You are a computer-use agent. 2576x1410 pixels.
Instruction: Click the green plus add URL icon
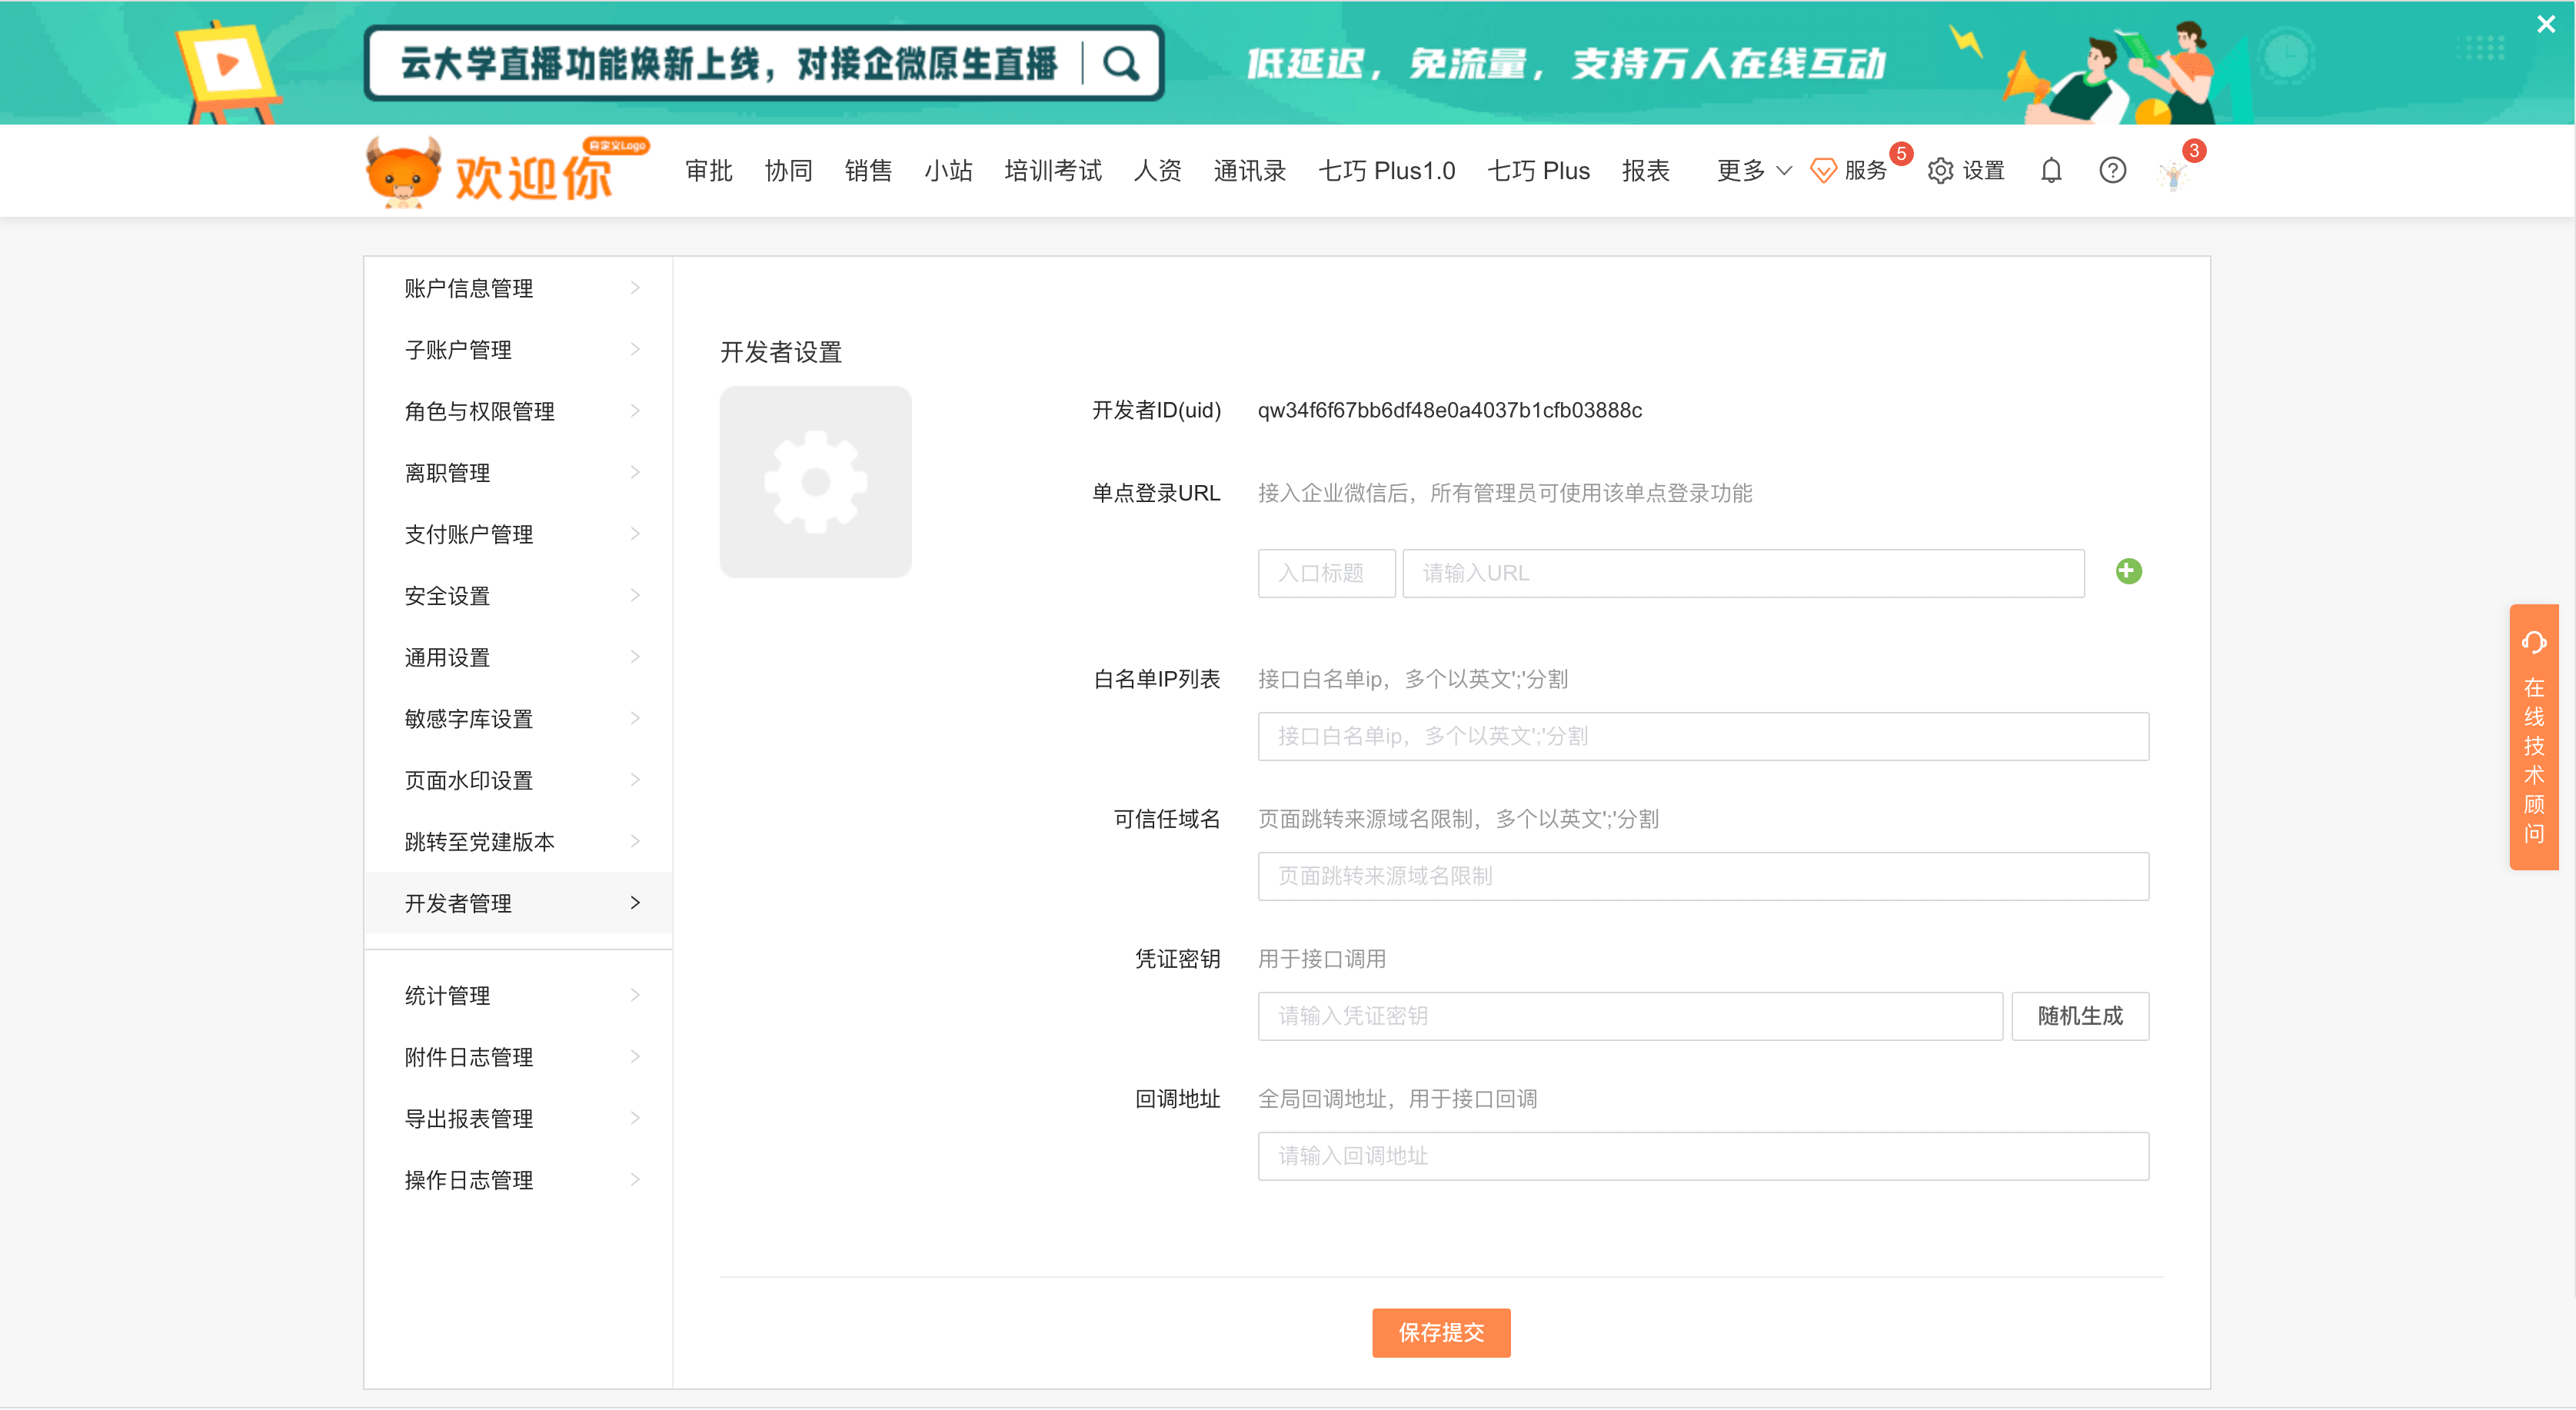(x=2128, y=571)
